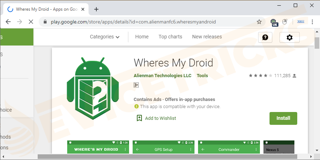Open the Tools category link
This screenshot has height=160, width=320.
202,76
